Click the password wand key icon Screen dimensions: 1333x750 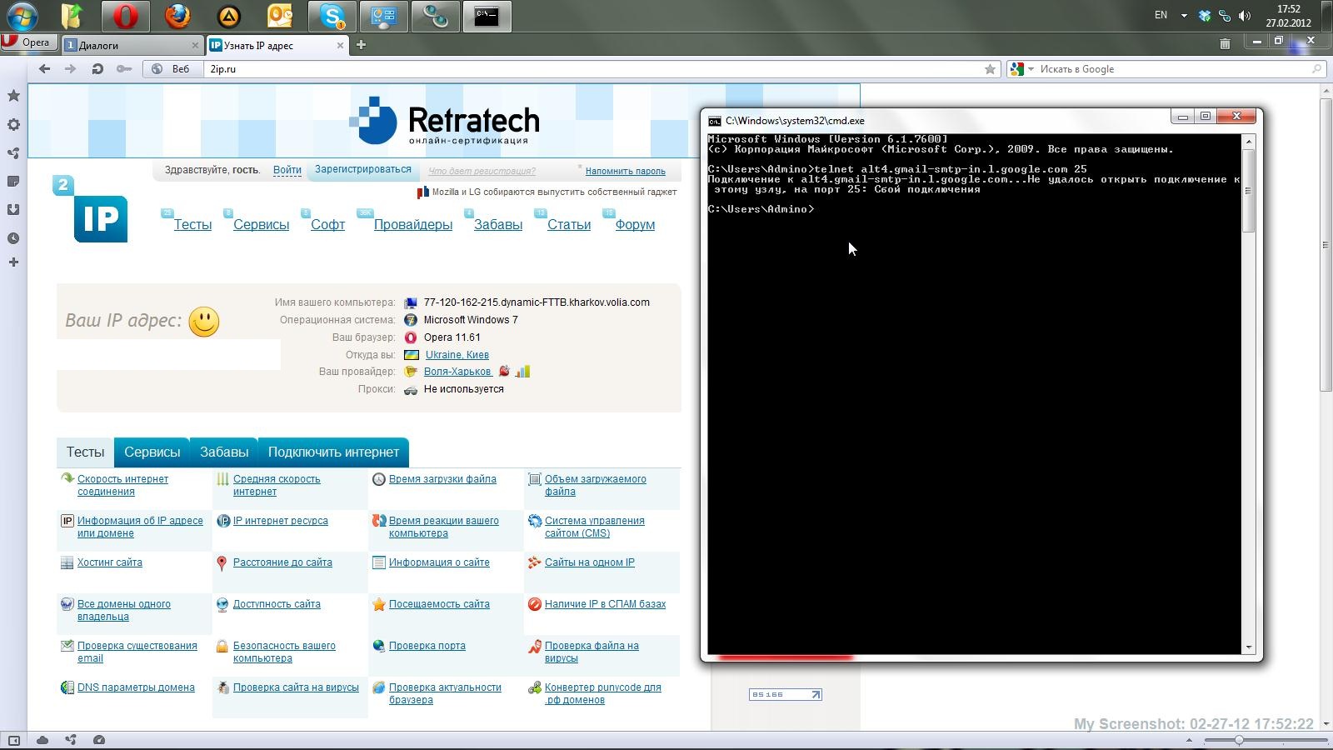click(124, 69)
